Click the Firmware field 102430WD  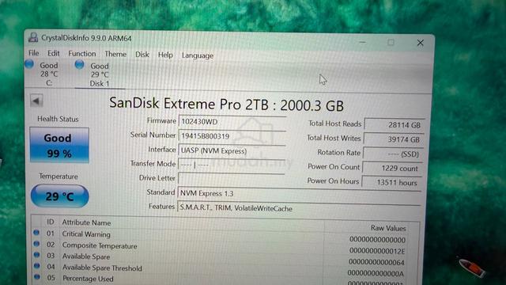[x=232, y=122]
